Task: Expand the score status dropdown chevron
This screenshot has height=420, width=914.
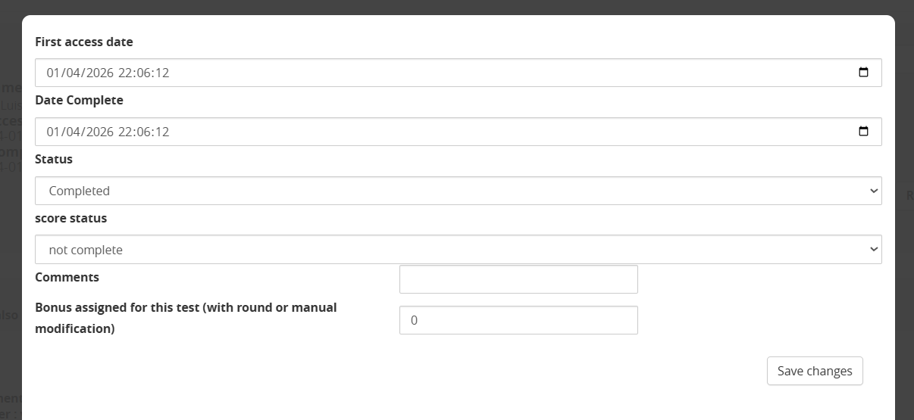Action: 874,249
